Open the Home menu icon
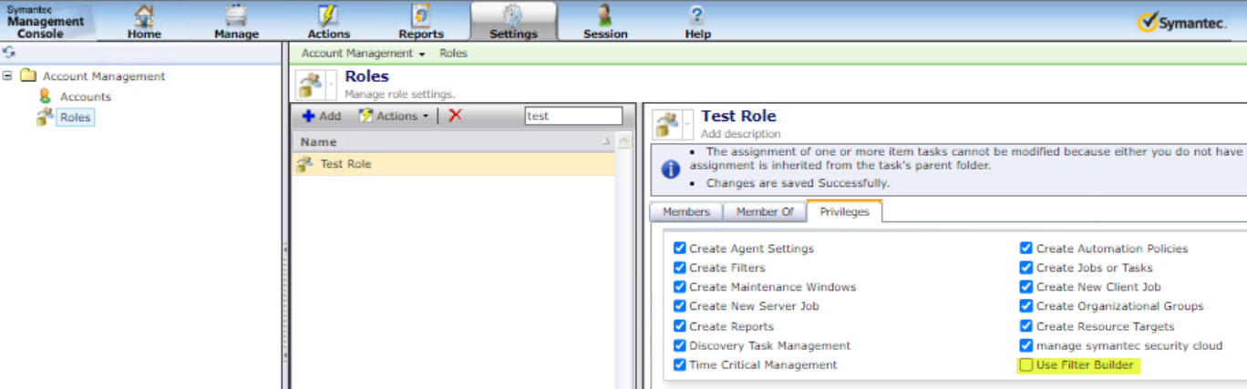This screenshot has width=1247, height=389. point(144,15)
